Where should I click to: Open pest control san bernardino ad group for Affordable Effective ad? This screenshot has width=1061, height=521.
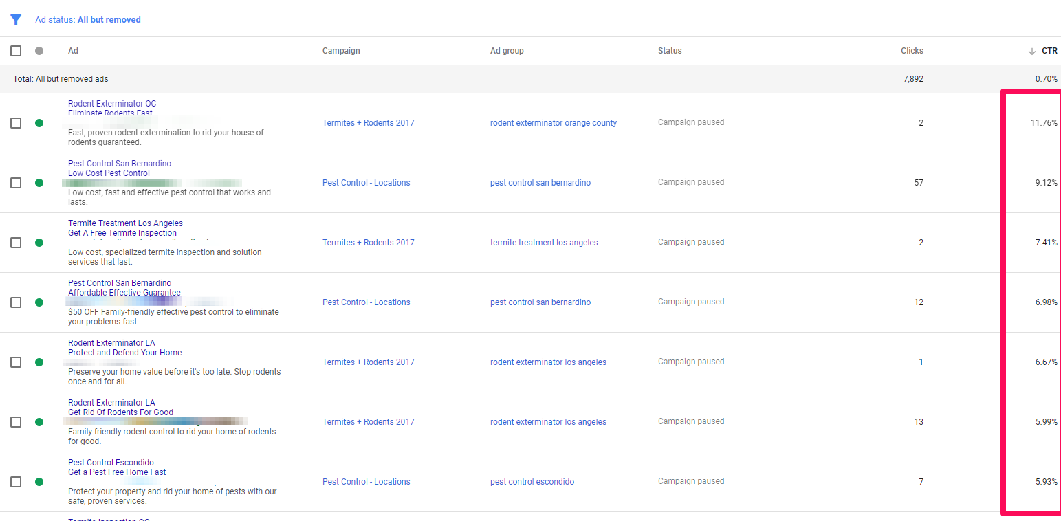point(540,302)
